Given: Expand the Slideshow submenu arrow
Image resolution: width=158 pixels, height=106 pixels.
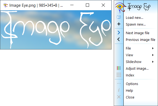Looking at the screenshot, I should (153, 62).
